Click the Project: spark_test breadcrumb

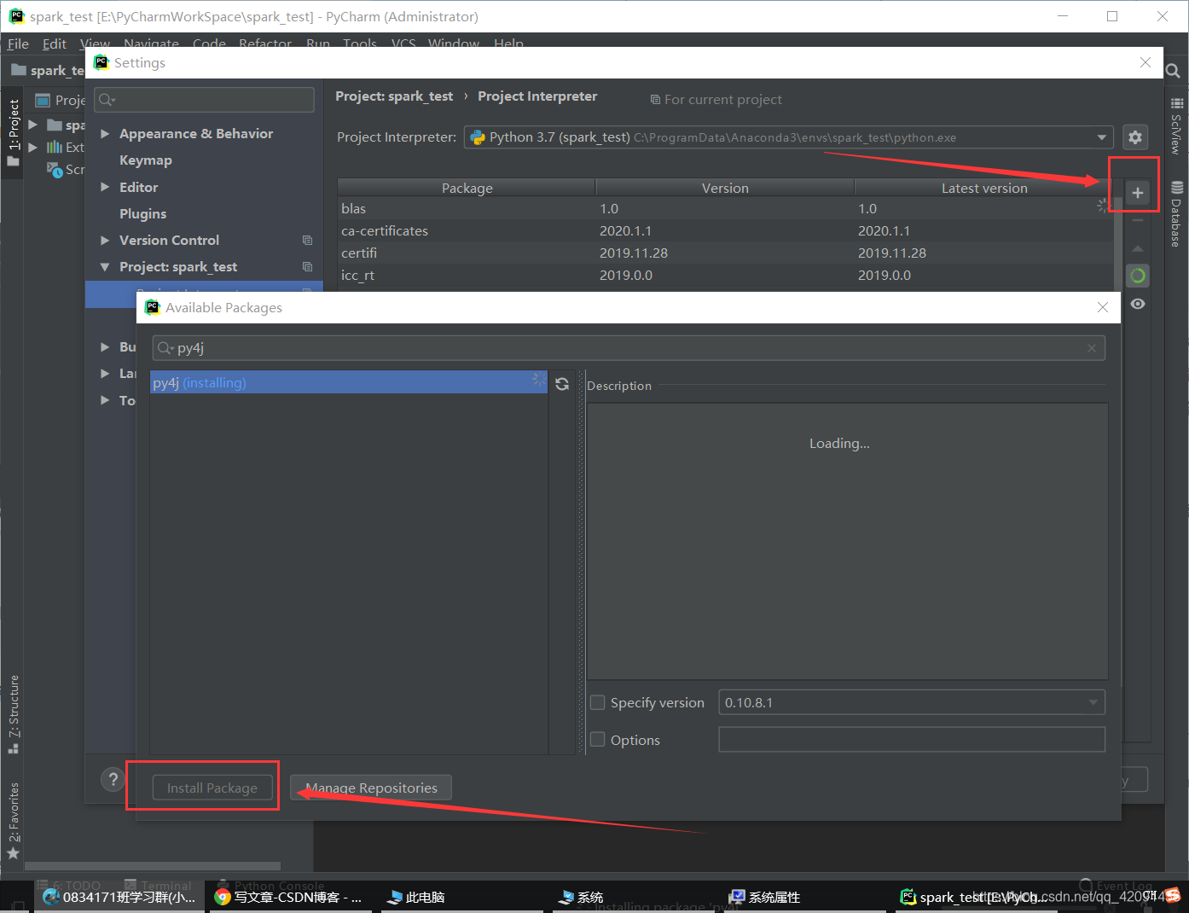[394, 96]
